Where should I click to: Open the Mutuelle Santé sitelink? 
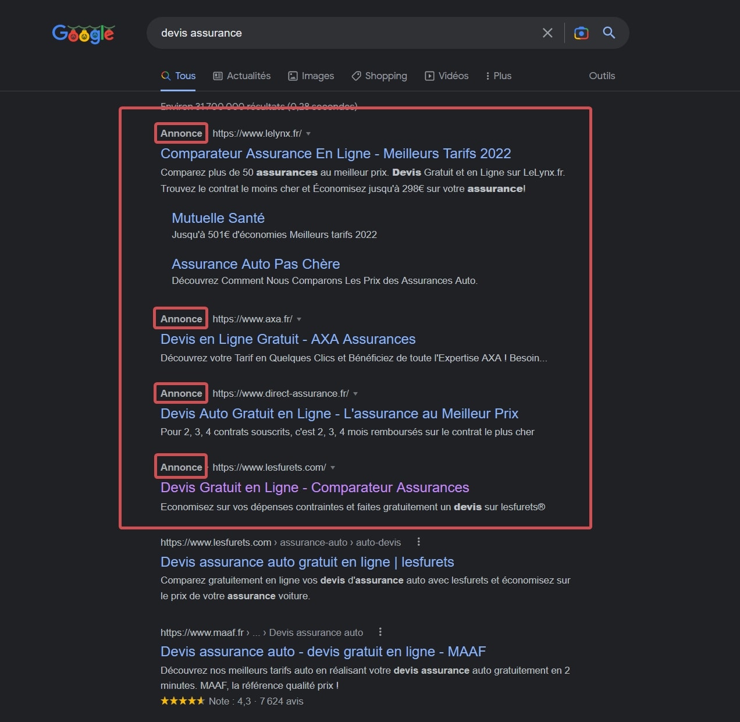218,218
